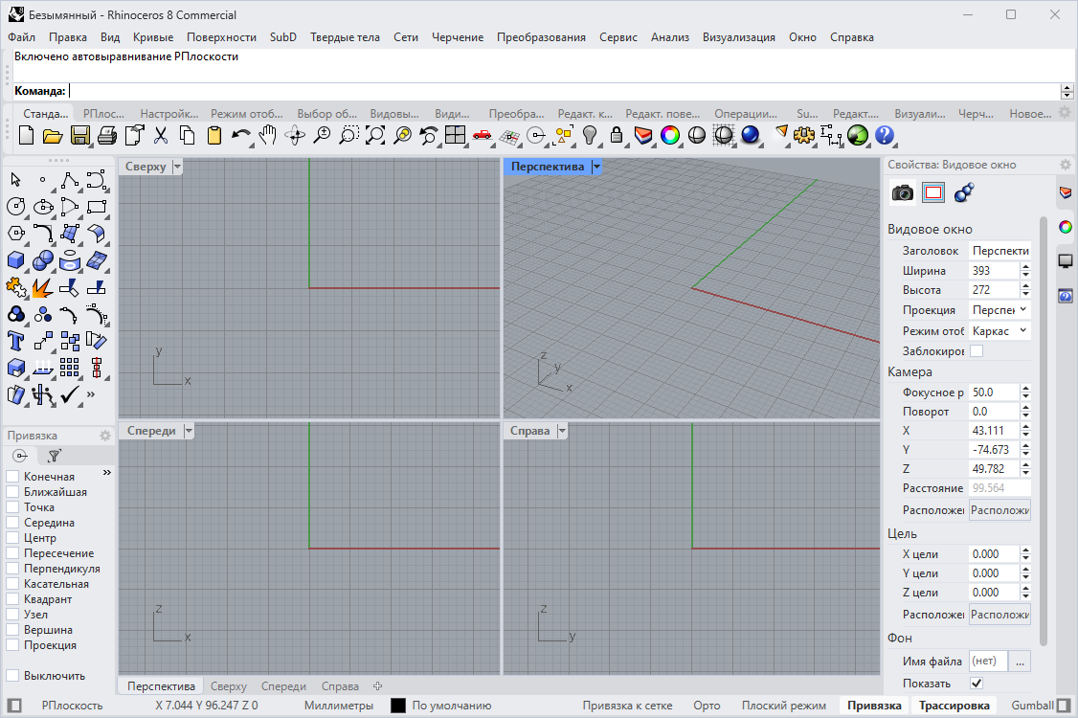Click the Фокусное расстояние value field
The width and height of the screenshot is (1078, 718).
tap(994, 392)
